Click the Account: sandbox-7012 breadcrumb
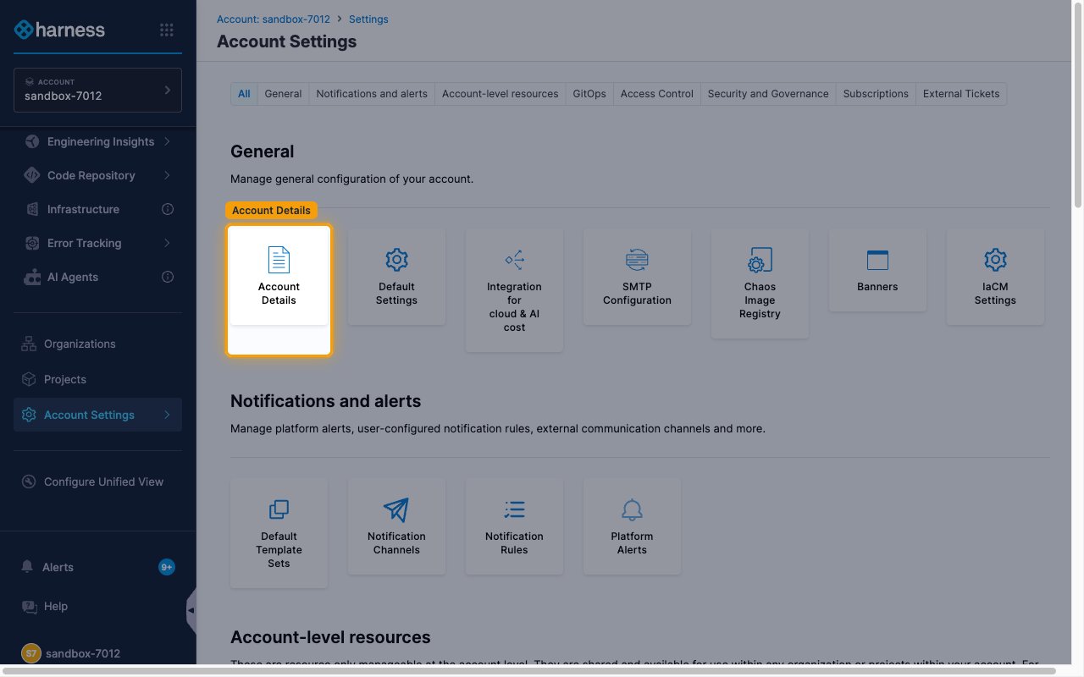The width and height of the screenshot is (1084, 677). pos(274,19)
